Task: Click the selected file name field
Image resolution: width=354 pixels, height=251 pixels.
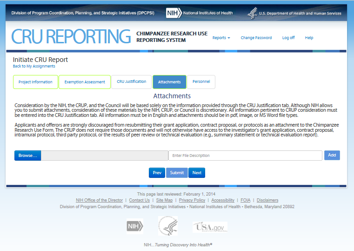Action: pos(105,156)
